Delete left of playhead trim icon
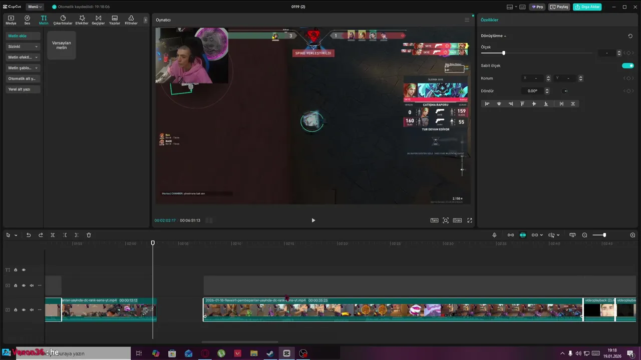This screenshot has width=641, height=360. (x=65, y=235)
